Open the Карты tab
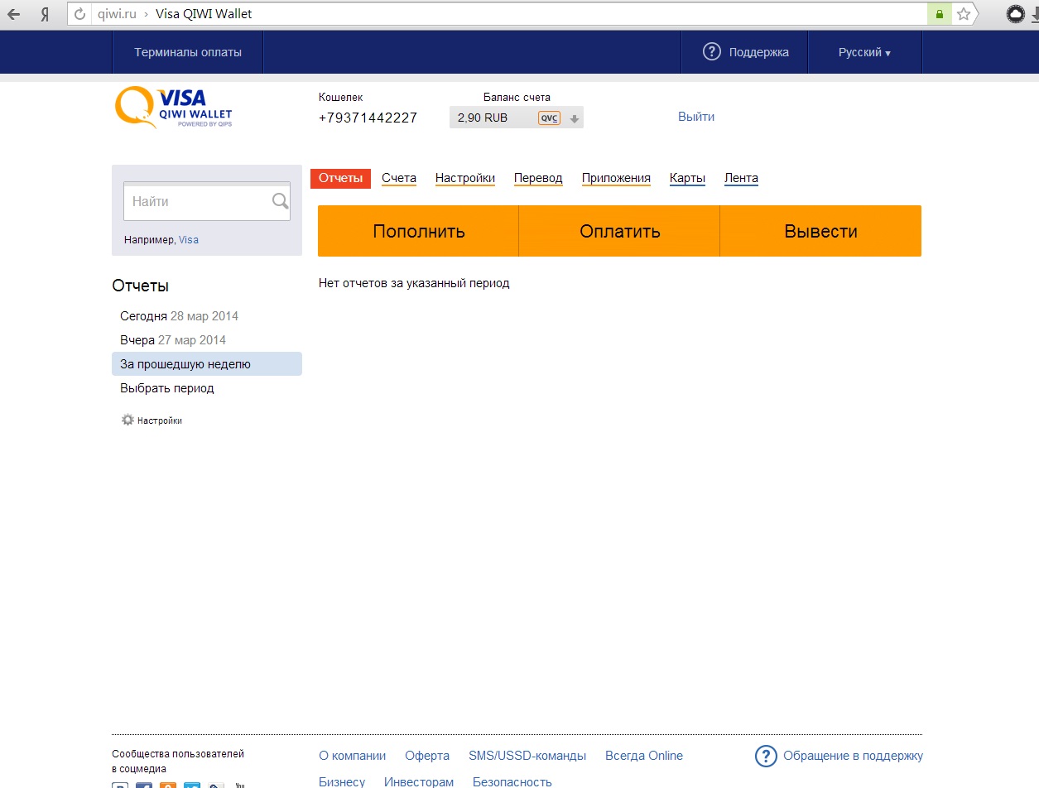This screenshot has height=788, width=1039. click(x=687, y=178)
